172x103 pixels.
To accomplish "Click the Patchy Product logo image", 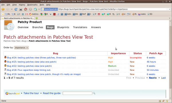I will (9, 25).
